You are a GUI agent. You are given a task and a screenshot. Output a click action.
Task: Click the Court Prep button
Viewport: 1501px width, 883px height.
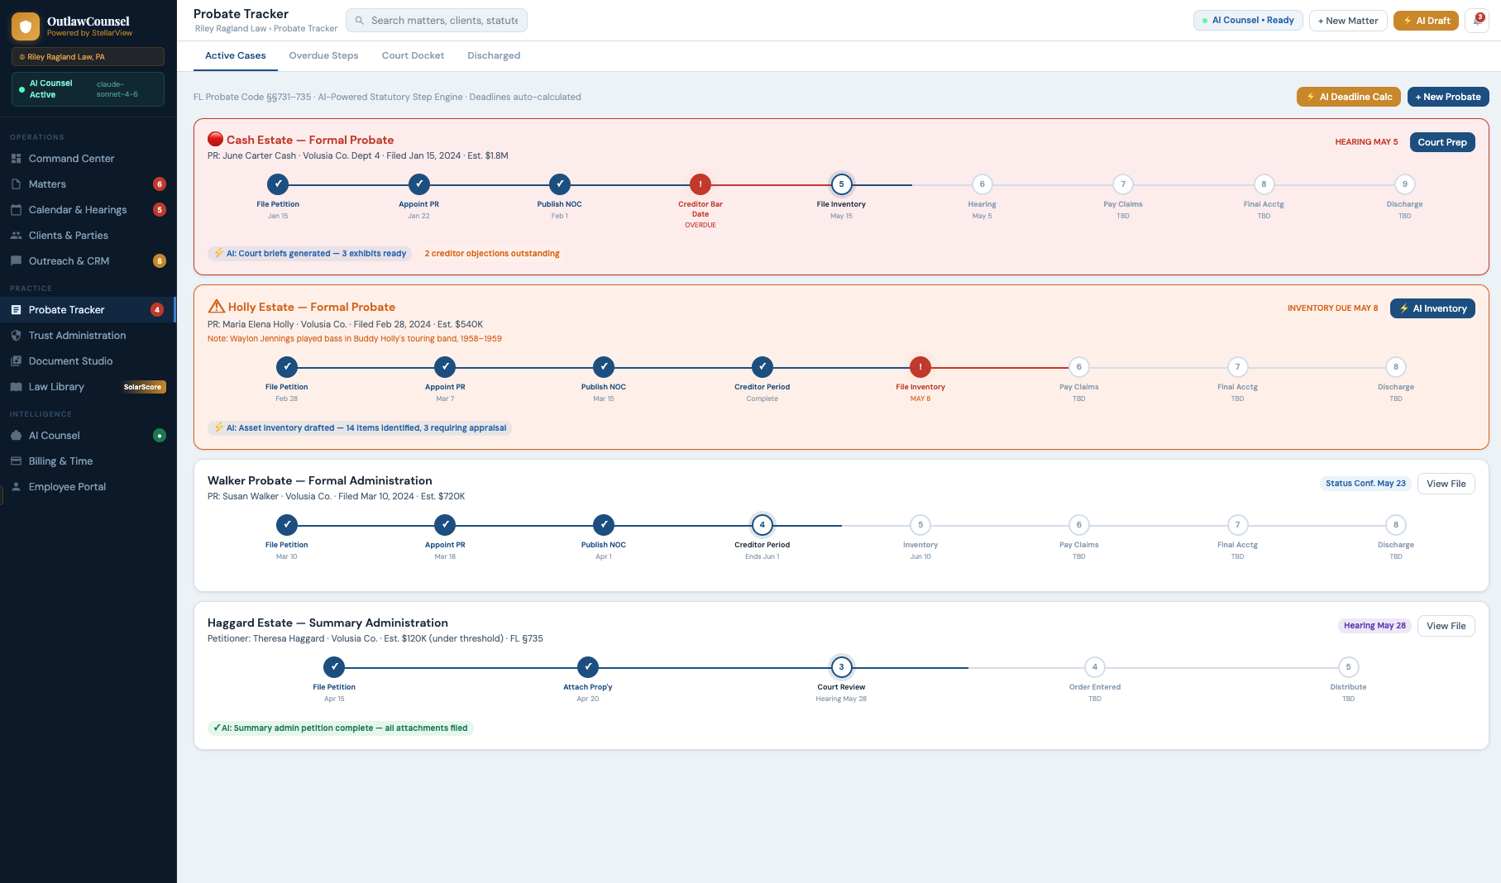[1441, 142]
